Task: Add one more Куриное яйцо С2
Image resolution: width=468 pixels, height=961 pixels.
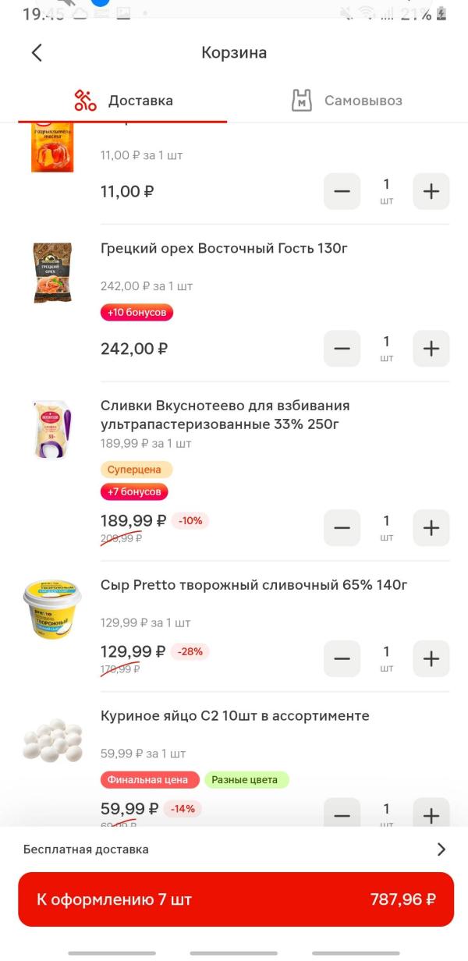Action: tap(431, 815)
